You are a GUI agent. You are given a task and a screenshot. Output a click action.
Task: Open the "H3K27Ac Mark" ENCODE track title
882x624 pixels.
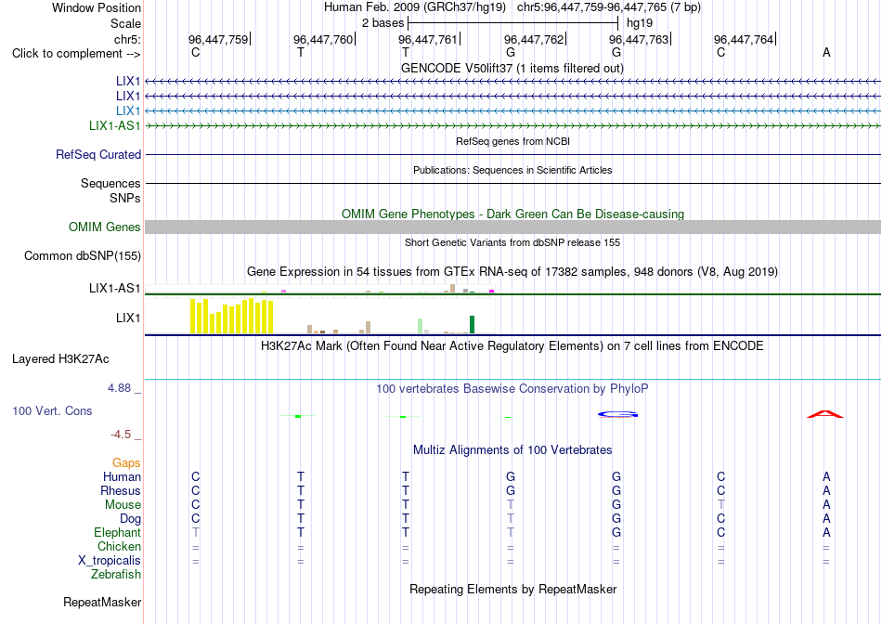pyautogui.click(x=512, y=345)
